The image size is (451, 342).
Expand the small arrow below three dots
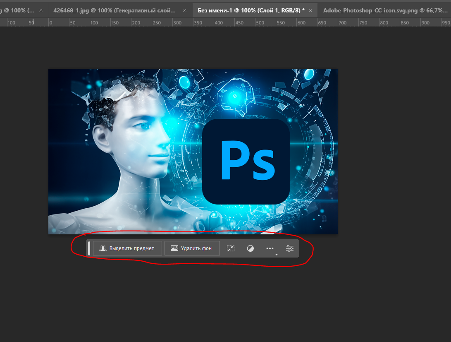277,255
